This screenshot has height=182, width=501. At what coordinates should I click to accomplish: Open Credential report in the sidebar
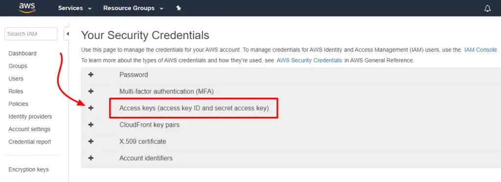click(x=30, y=142)
